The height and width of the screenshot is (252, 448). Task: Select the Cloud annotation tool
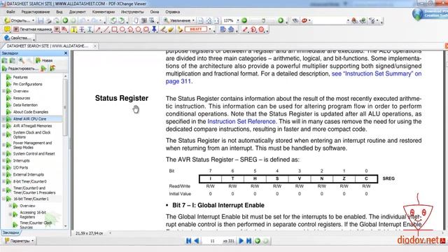(x=146, y=29)
